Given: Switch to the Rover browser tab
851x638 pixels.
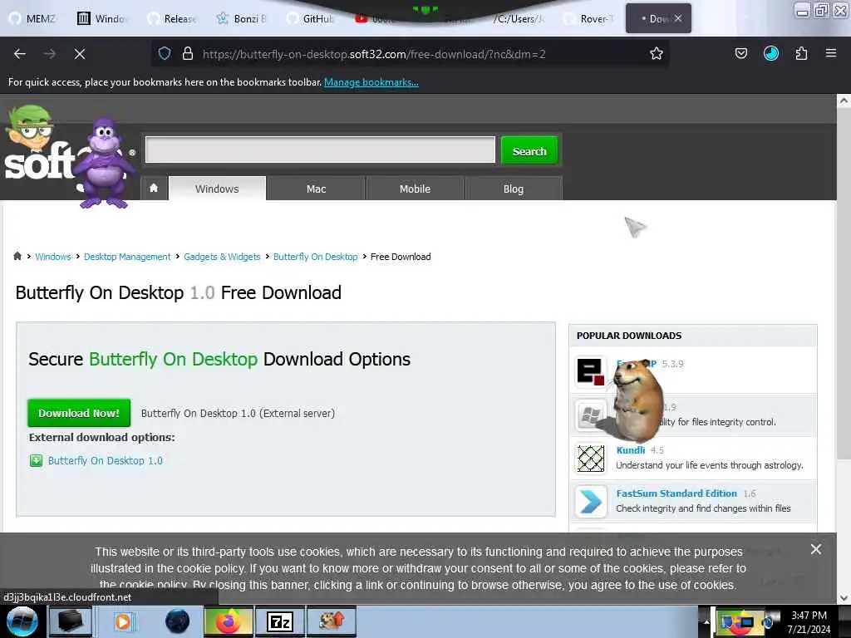Looking at the screenshot, I should pyautogui.click(x=589, y=18).
